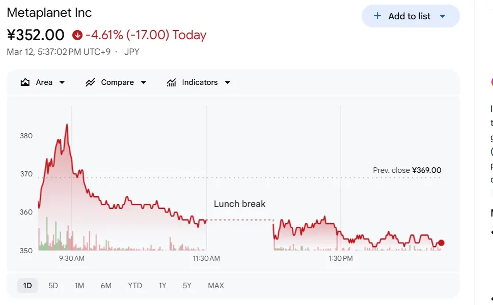Click the Indicators bar-chart icon

172,82
